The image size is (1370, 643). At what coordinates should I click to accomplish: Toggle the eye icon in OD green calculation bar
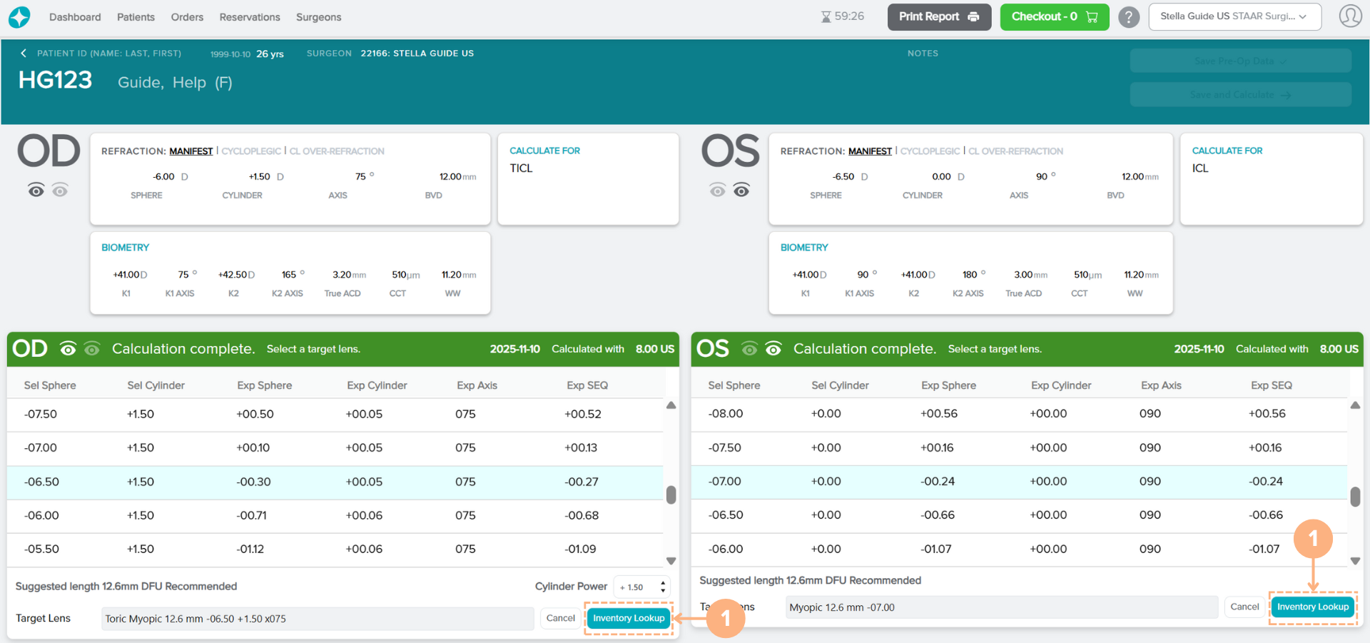[68, 349]
